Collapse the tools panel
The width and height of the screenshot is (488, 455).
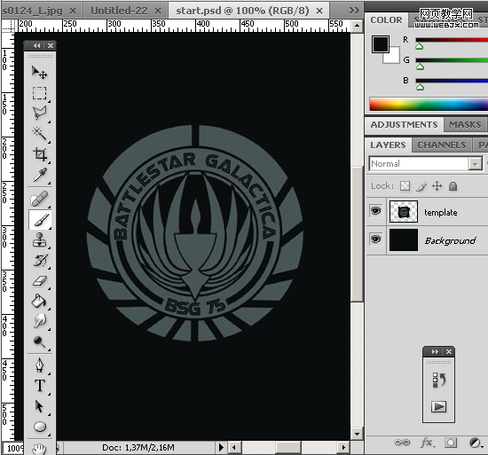[x=36, y=46]
